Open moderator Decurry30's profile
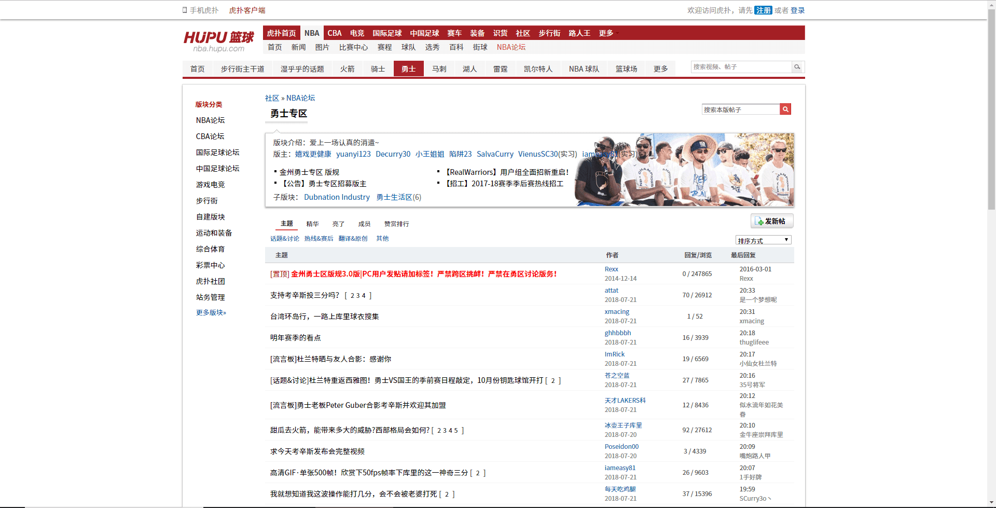The width and height of the screenshot is (996, 508). coord(393,154)
